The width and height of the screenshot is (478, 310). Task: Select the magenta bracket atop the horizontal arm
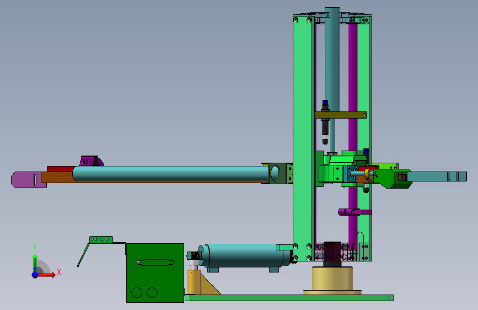pos(92,161)
